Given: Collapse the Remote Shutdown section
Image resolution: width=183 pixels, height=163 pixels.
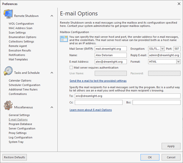Looking at the screenshot, I should click(52, 16).
